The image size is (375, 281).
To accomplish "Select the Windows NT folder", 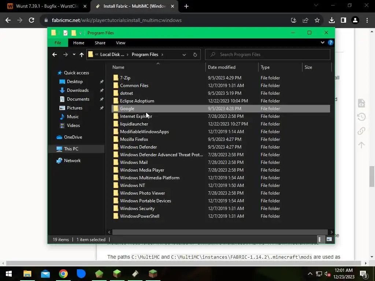I will pos(132,186).
